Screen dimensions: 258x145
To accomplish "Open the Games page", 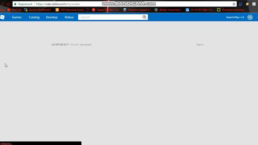I will click(17, 17).
